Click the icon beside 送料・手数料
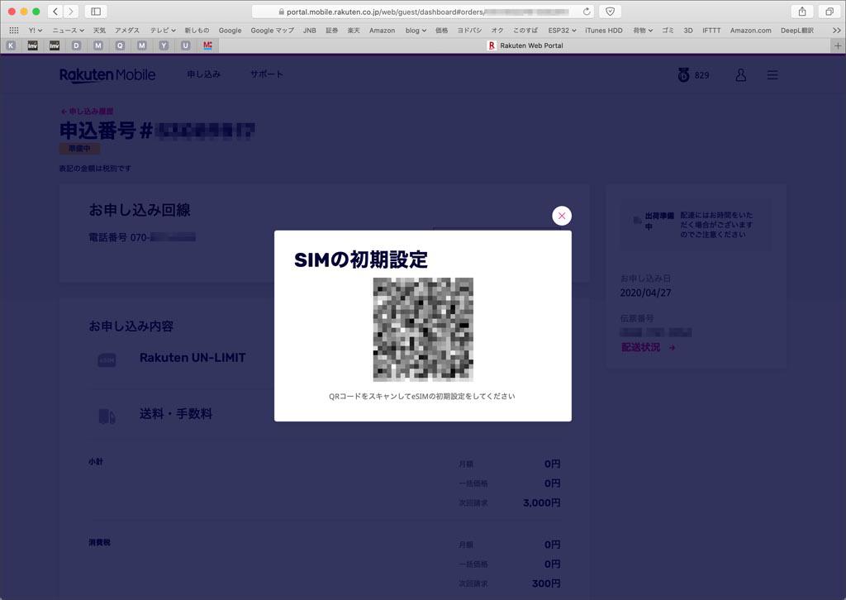Viewport: 846px width, 600px height. [x=107, y=416]
